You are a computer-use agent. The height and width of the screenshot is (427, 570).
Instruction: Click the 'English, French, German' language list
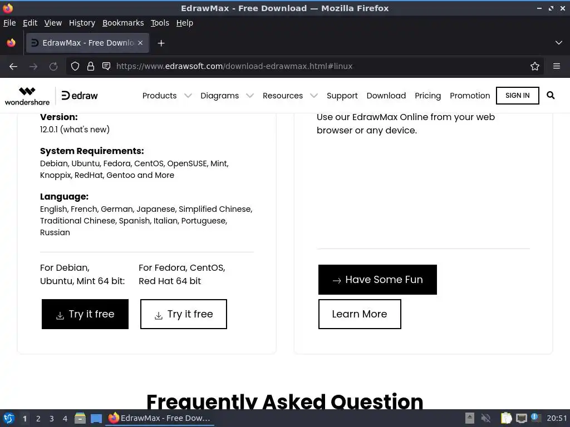point(146,221)
